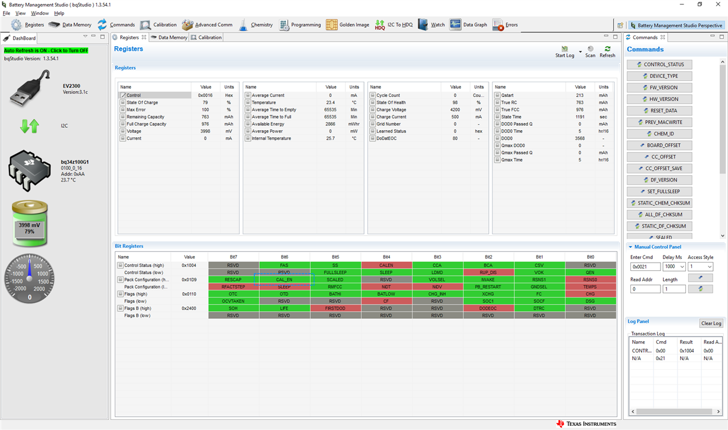Click the Clear Log button
This screenshot has height=430, width=728.
click(711, 323)
